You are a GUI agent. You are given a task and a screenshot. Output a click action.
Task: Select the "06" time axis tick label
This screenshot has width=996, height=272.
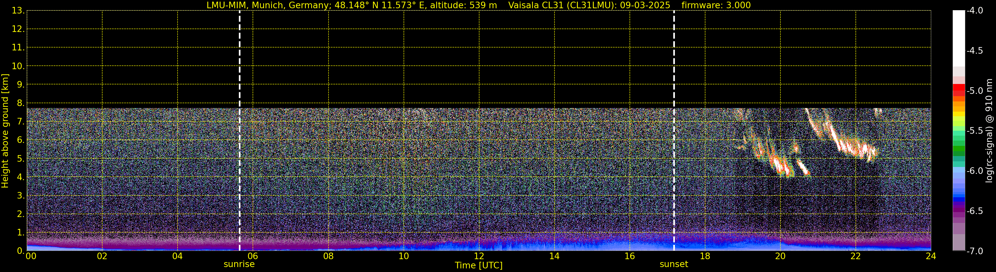(x=253, y=256)
